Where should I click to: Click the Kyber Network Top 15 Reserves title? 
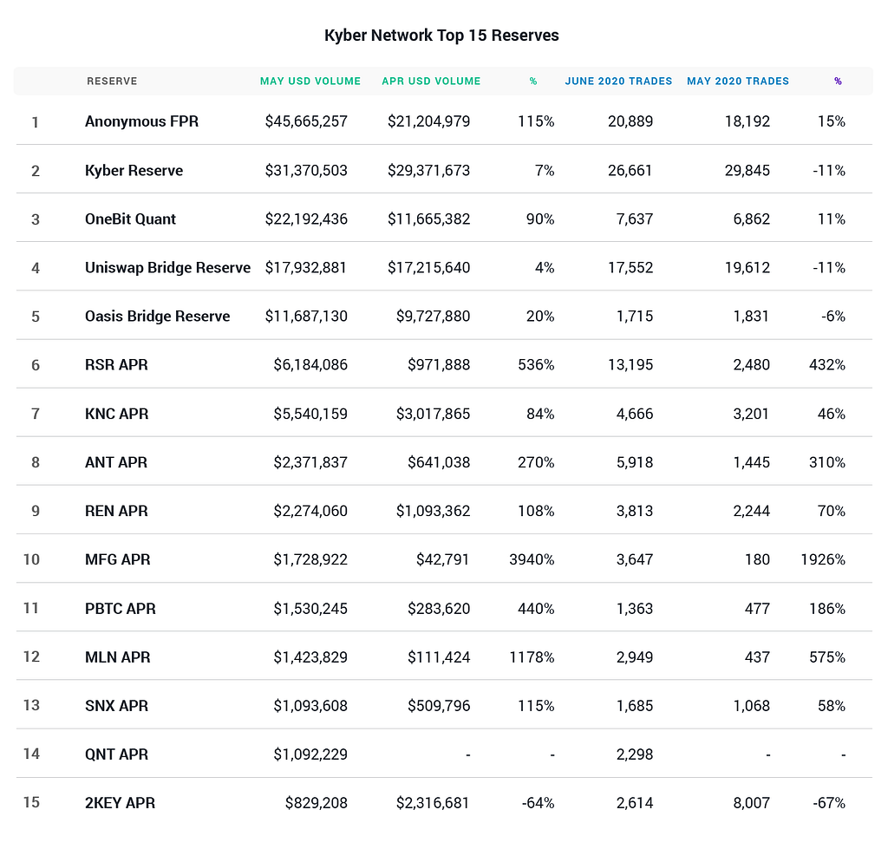pyautogui.click(x=441, y=36)
